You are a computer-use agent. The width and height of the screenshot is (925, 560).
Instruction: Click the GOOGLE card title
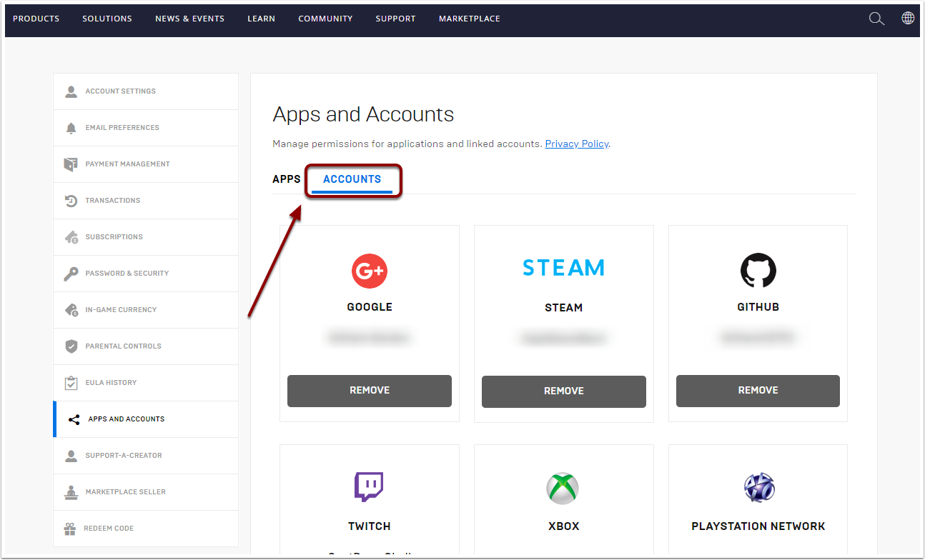370,307
